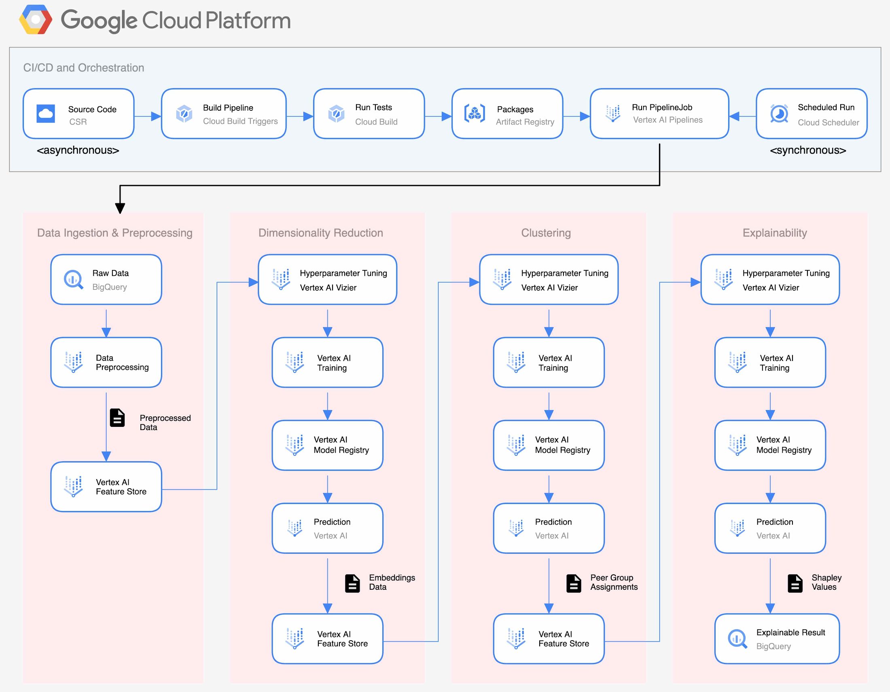This screenshot has width=890, height=692.
Task: Click the Google Cloud Platform title text
Action: click(176, 20)
